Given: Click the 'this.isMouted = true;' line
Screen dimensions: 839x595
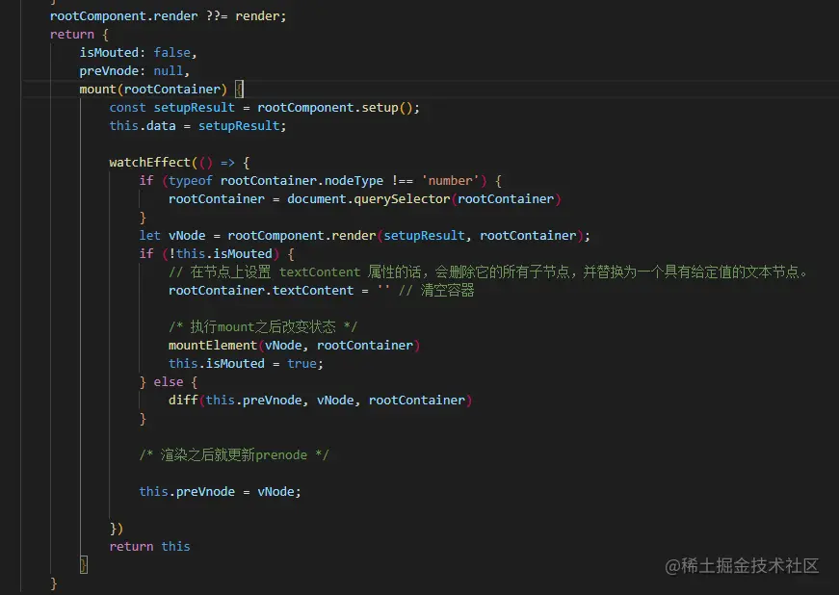Looking at the screenshot, I should (246, 364).
